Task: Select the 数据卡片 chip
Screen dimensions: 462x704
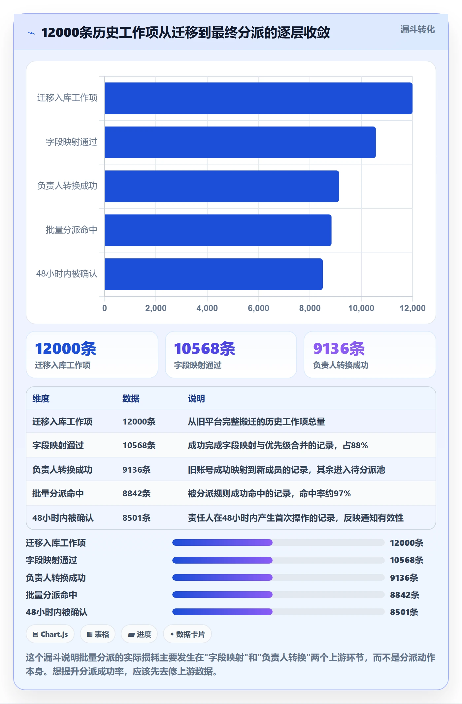Action: (187, 634)
